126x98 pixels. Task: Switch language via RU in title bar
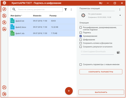click(x=101, y=3)
